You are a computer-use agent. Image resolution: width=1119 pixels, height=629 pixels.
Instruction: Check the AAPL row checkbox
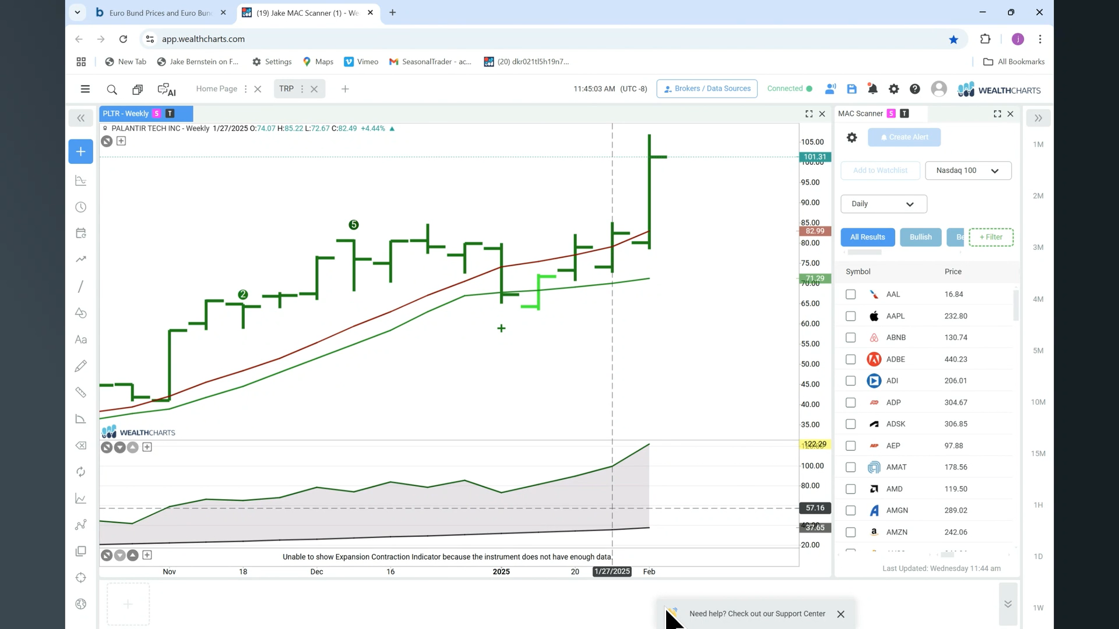(851, 316)
